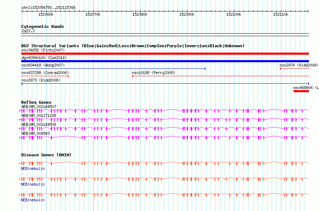319x211 pixels.
Task: Click the 152080k ruler tick label
Action: pyautogui.click(x=140, y=14)
